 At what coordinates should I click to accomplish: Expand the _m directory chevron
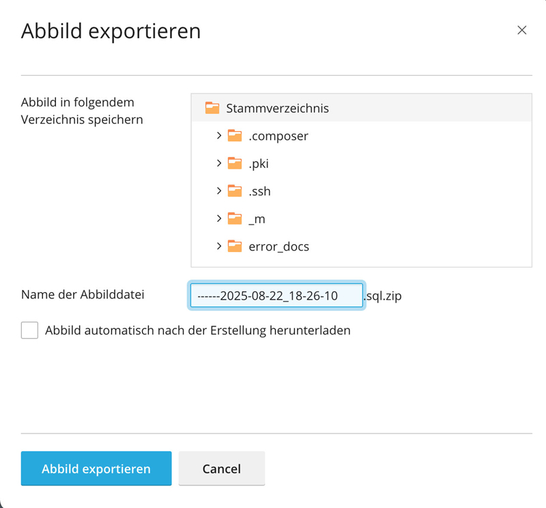219,218
